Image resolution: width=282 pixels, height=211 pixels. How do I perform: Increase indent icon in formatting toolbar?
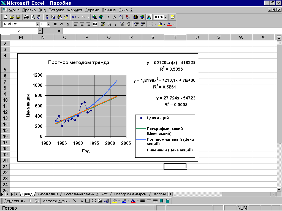click(x=143, y=24)
